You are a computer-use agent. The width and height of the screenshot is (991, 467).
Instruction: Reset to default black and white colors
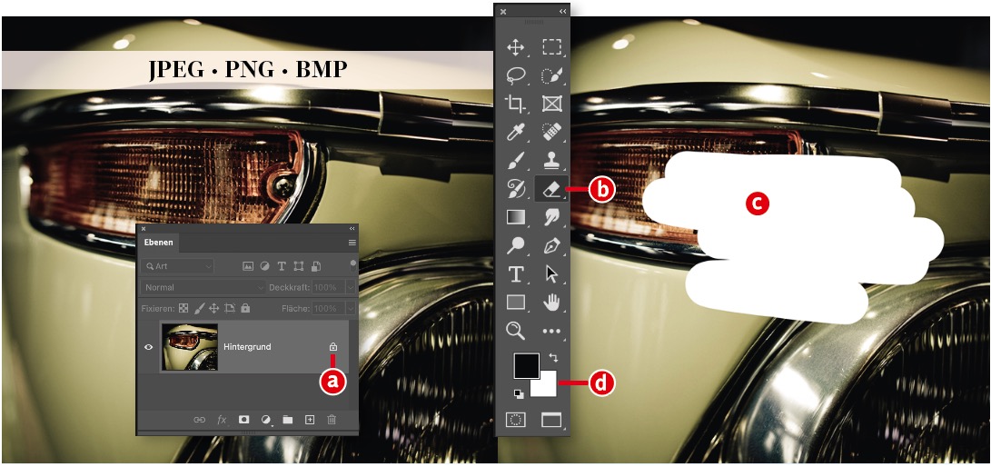(x=519, y=393)
